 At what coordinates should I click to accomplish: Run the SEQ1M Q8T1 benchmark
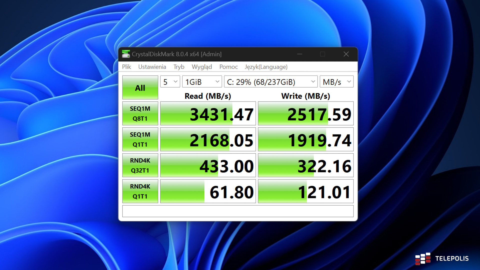point(140,113)
